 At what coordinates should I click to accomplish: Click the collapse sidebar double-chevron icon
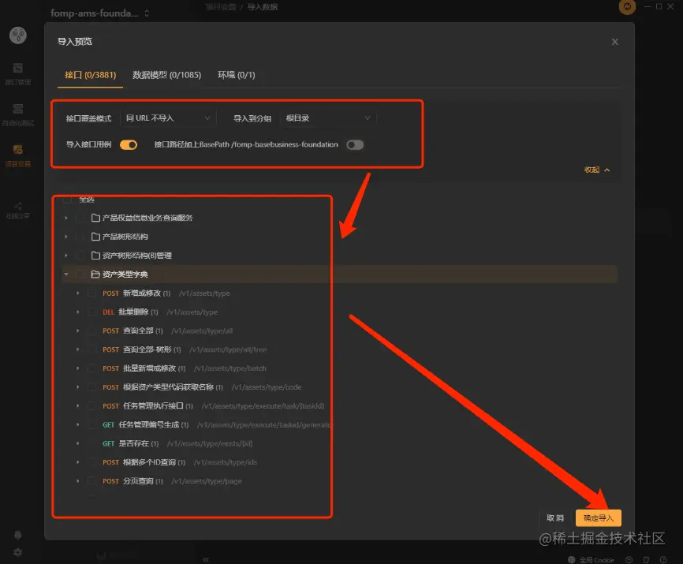206,559
